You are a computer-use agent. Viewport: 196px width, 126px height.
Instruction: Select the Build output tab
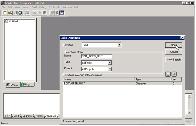point(16,116)
